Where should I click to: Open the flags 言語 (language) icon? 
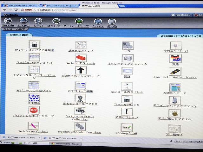pos(175,59)
